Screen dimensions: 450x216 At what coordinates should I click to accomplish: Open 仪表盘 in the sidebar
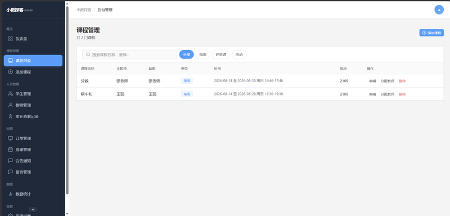coord(33,39)
